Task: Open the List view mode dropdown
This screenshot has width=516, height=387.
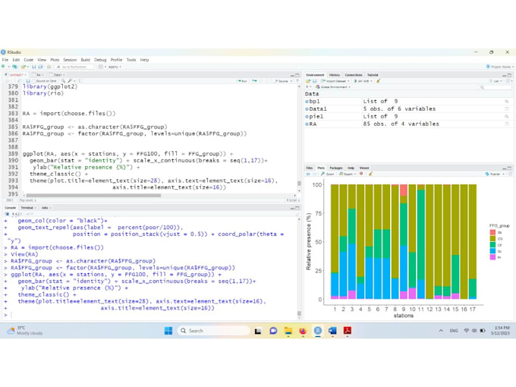Action: coord(496,81)
